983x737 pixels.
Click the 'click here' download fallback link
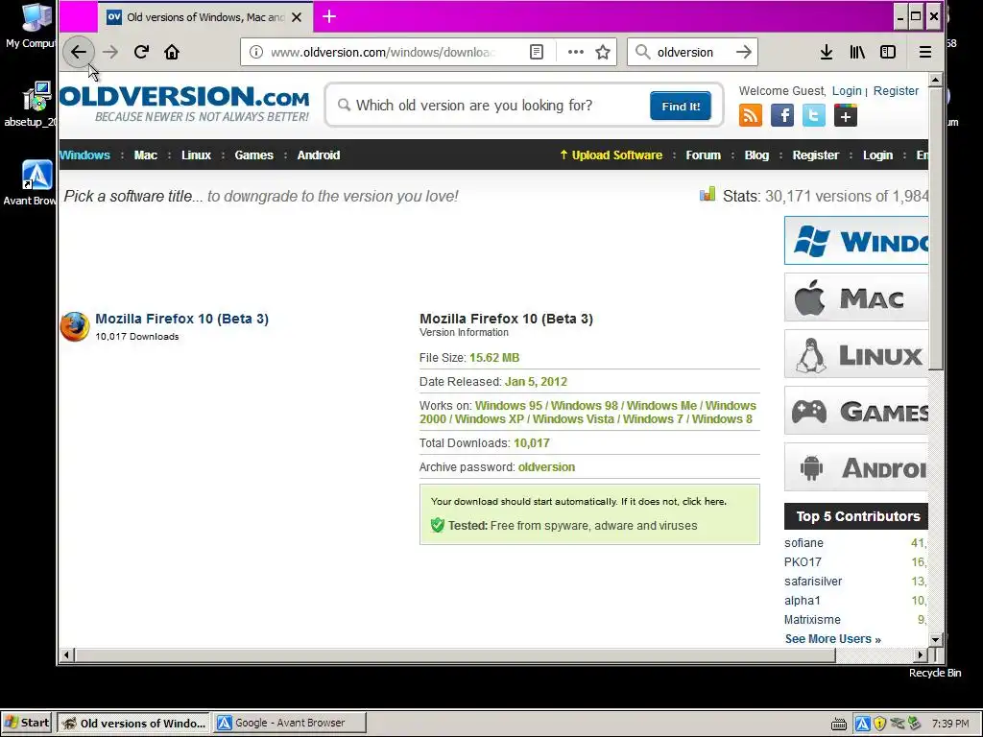click(704, 501)
